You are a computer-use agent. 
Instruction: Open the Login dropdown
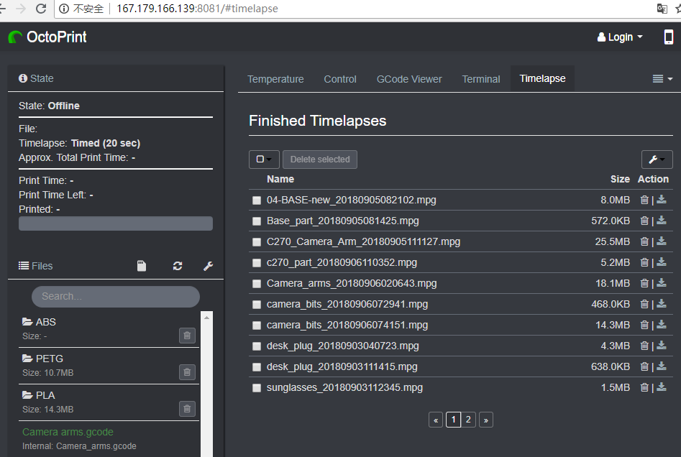(x=619, y=37)
